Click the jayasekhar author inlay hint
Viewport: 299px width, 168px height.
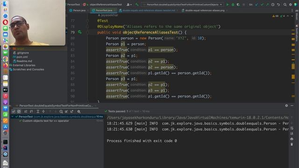108,15
